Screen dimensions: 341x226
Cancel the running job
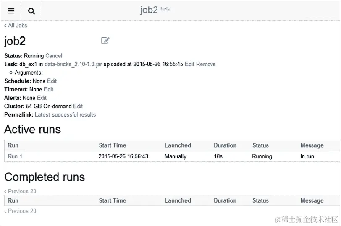[54, 56]
